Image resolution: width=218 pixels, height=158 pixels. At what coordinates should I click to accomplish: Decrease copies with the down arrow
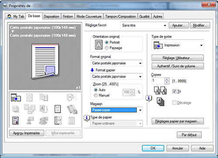tap(167, 82)
